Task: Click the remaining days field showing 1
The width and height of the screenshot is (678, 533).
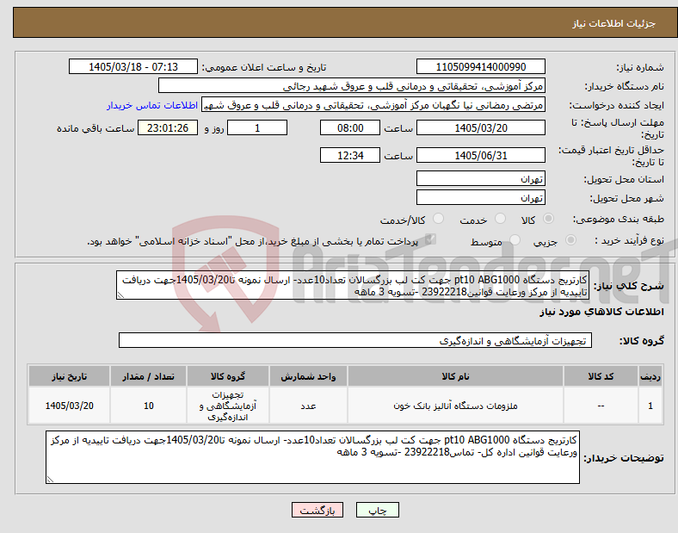Action: (257, 127)
